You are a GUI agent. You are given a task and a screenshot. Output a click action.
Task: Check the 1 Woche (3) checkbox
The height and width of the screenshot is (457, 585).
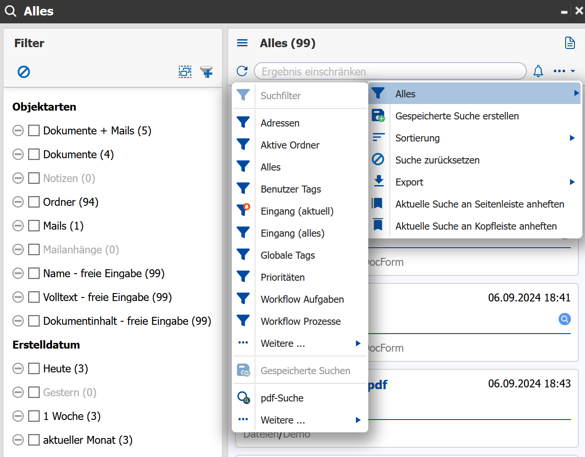coord(34,416)
